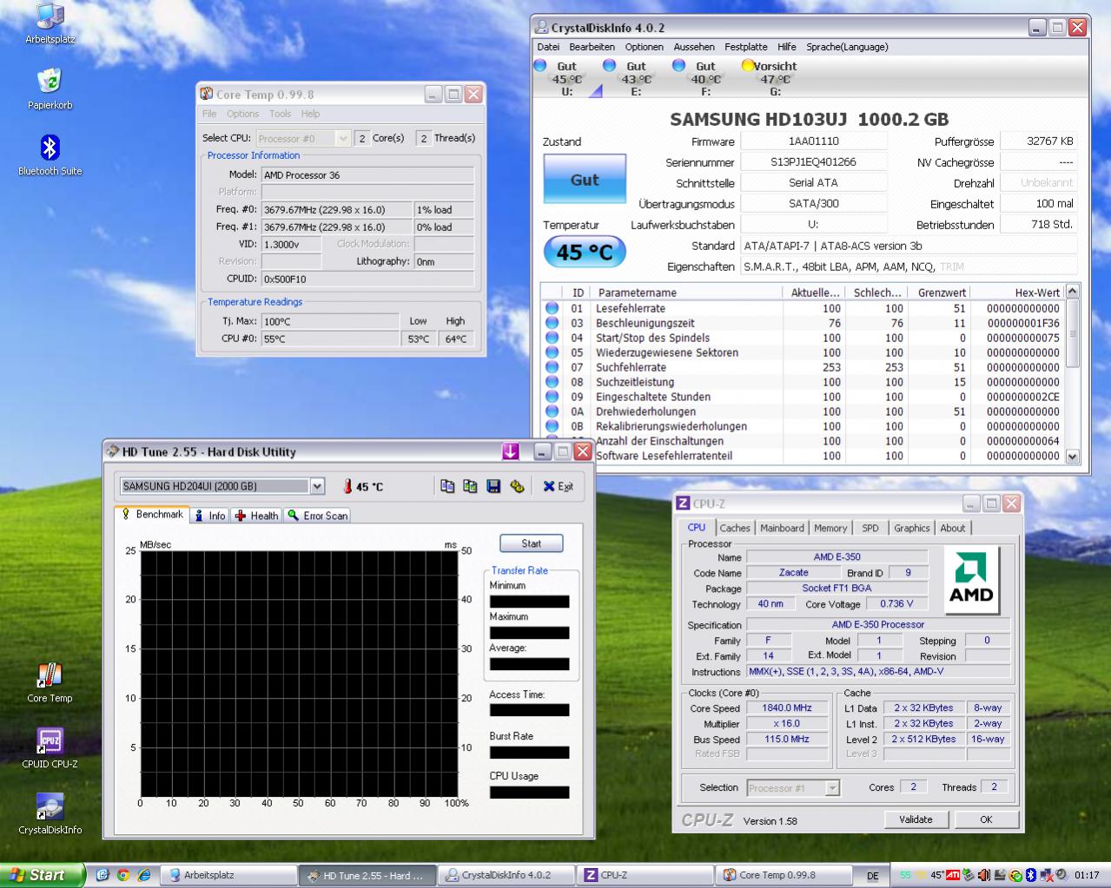Click the Validate button in CPU-Z

coord(916,819)
